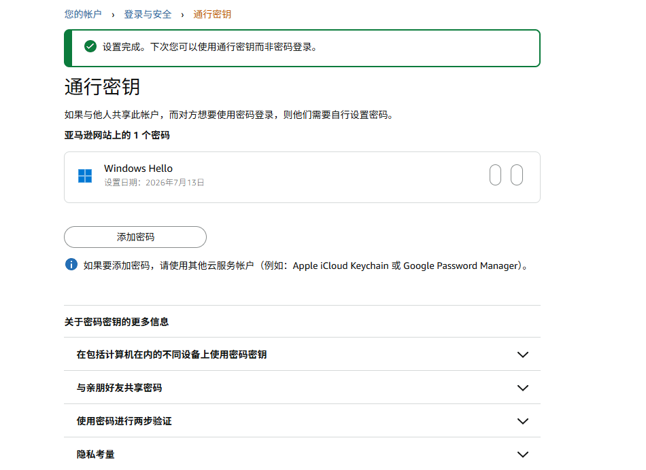Click the 设置完成 success banner message

point(211,47)
